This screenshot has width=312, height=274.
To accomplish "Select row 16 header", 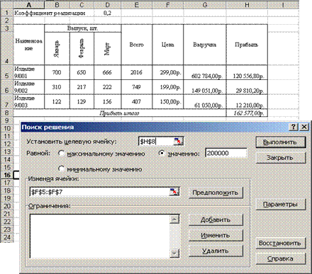I will pyautogui.click(x=7, y=175).
